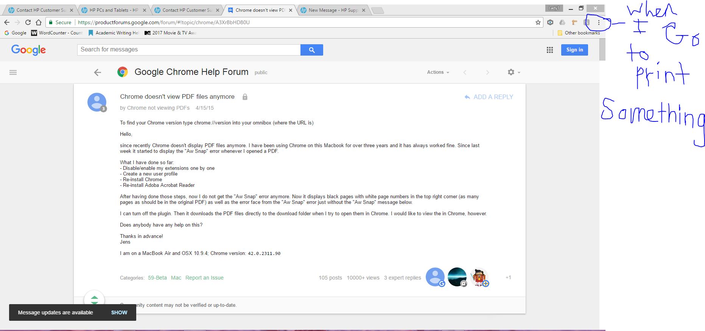Focus the 'Search for messages' field
This screenshot has height=331, width=705.
pyautogui.click(x=189, y=50)
